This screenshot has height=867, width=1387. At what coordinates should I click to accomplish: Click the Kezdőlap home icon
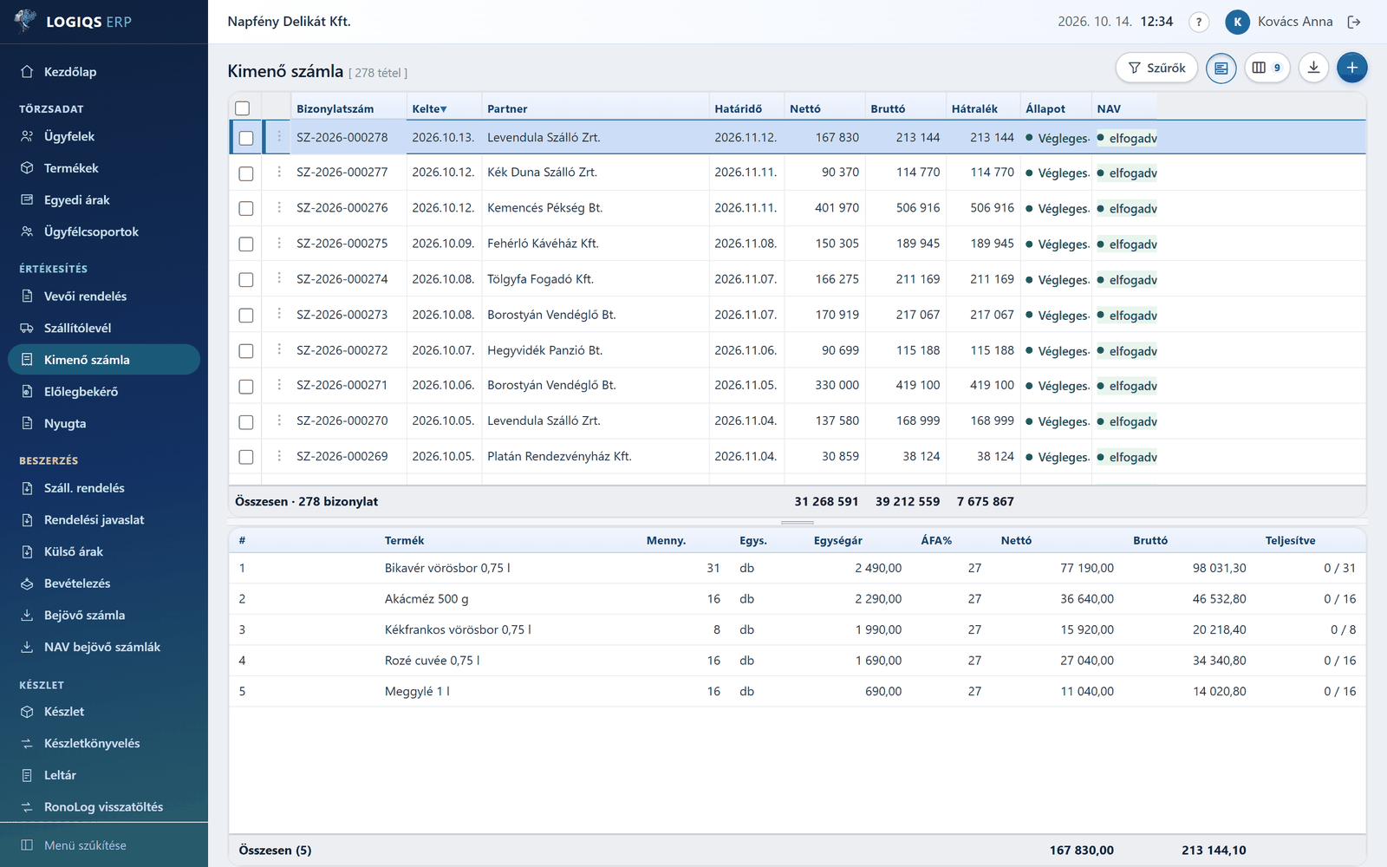(27, 72)
